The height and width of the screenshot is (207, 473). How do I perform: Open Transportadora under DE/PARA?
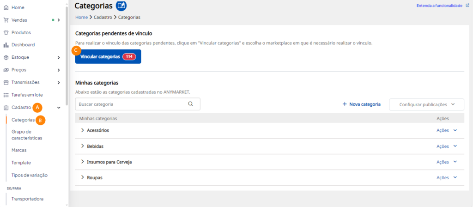point(27,199)
